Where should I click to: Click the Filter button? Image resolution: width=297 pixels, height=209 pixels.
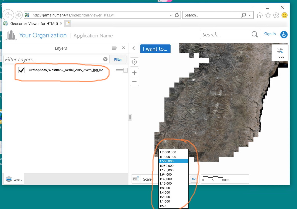coord(118,60)
